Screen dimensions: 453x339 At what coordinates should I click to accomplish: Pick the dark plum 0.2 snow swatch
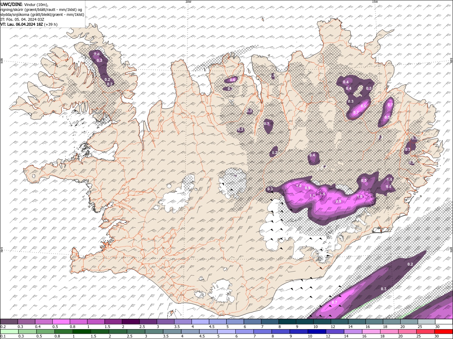(9, 322)
